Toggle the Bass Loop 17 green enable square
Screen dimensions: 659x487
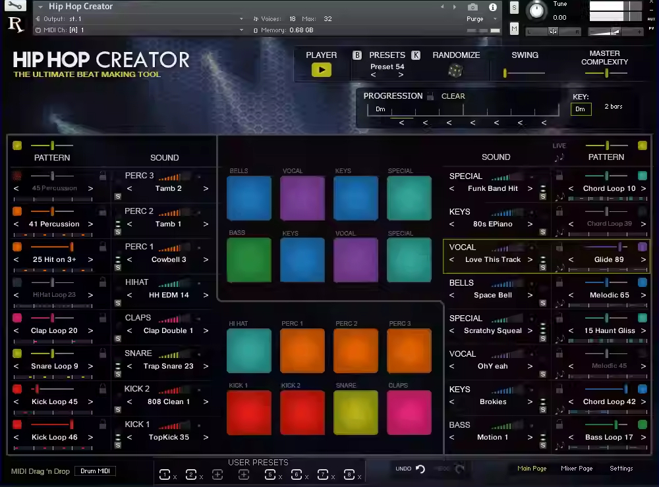tap(642, 424)
